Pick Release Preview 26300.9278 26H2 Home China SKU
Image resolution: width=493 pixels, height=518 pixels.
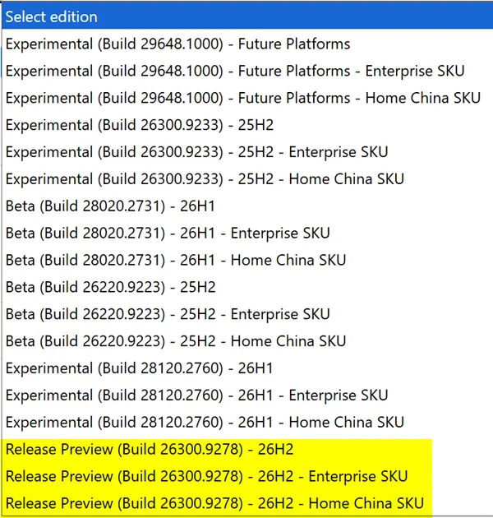tap(247, 503)
